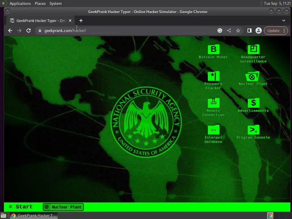Launch the Program Console icon
Screen dimensions: 292x219
253,132
